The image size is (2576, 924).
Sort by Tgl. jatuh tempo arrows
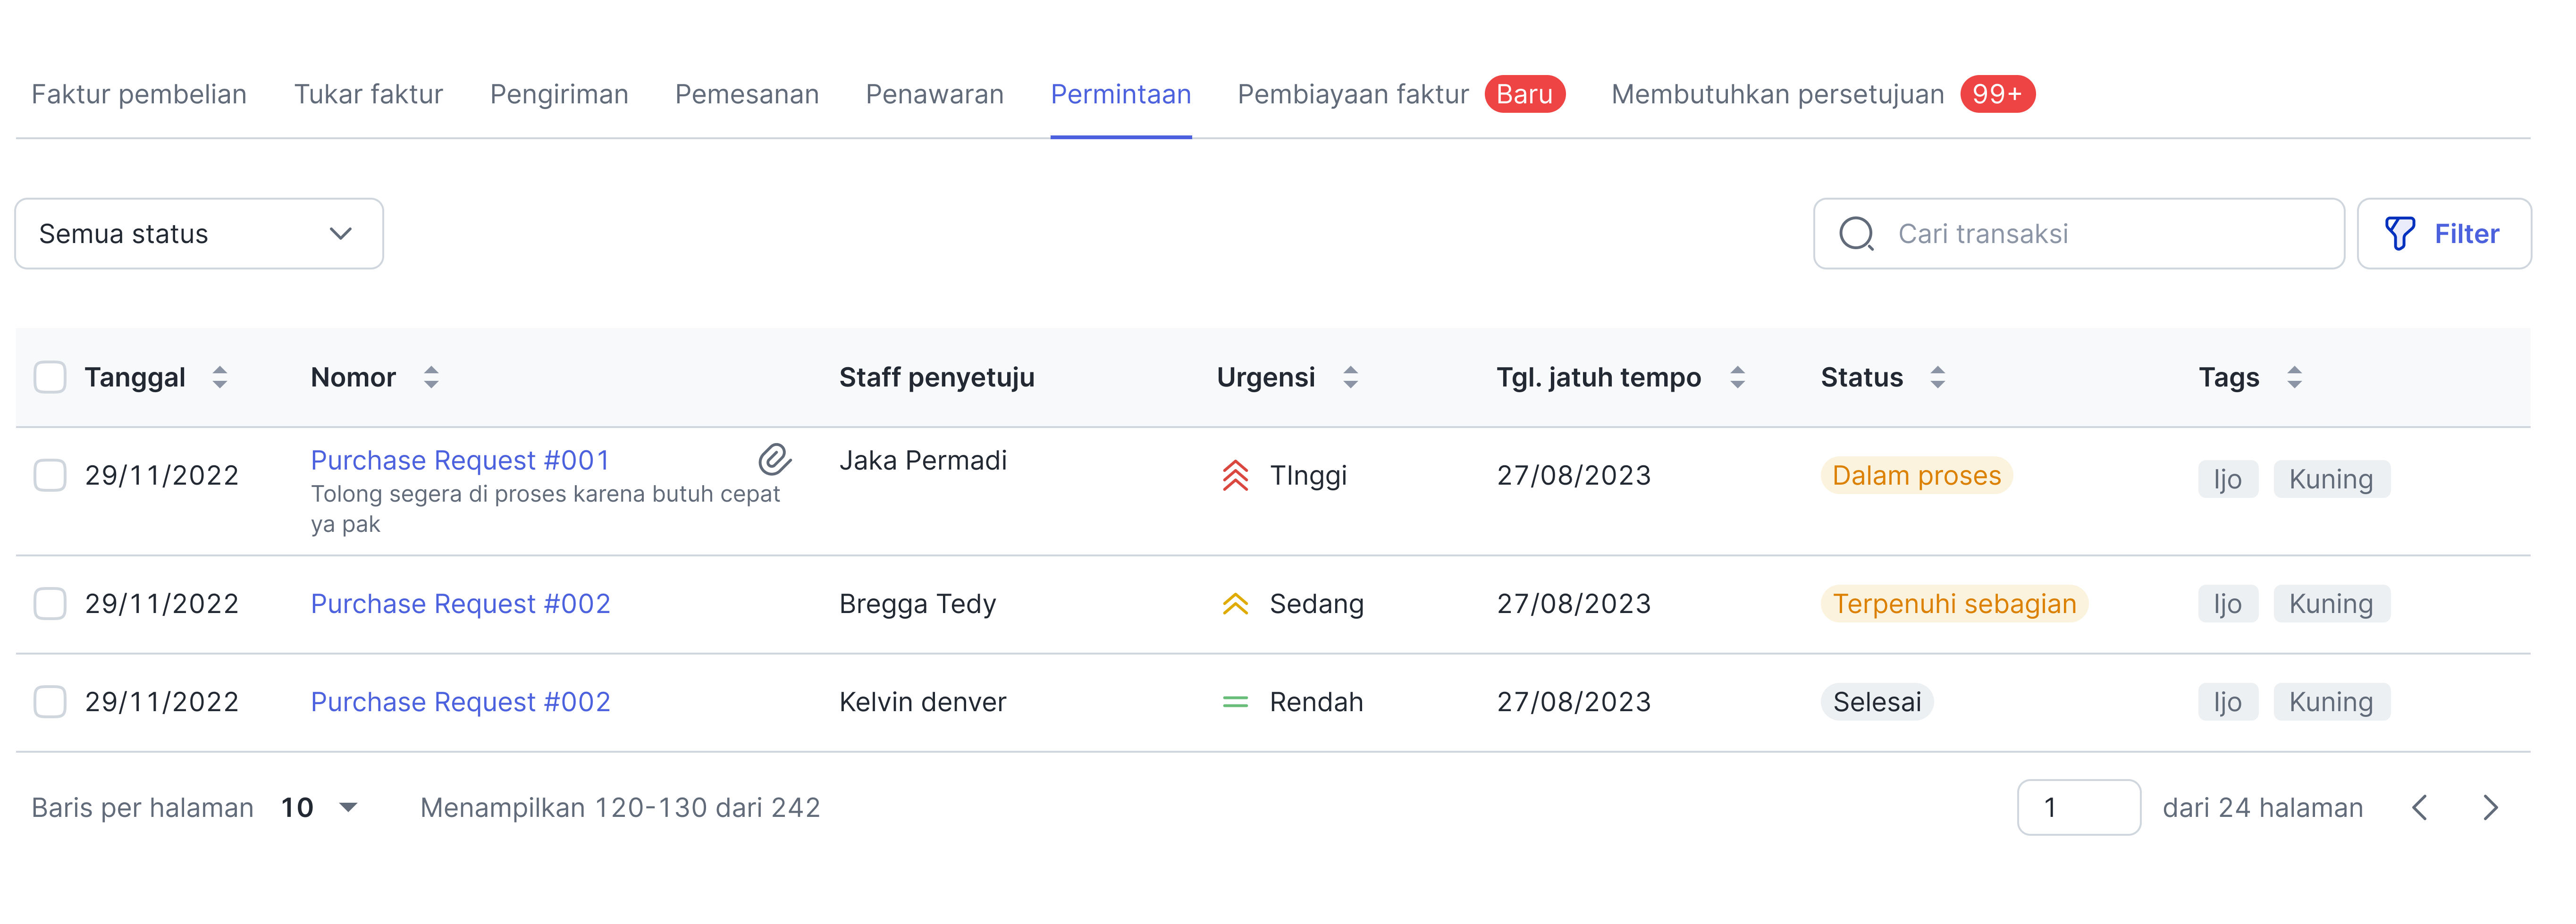[x=1737, y=378]
